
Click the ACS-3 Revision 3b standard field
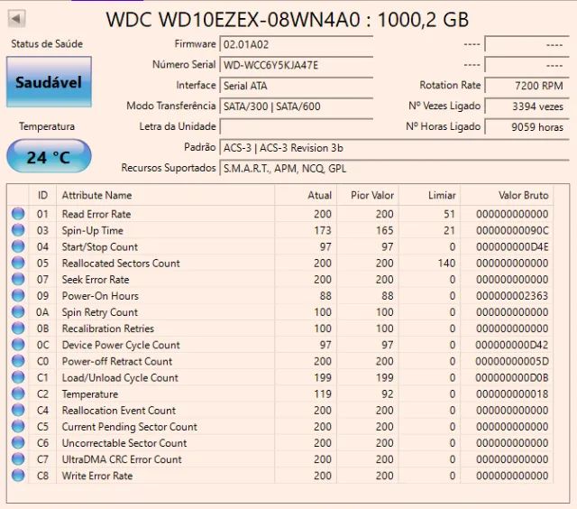395,148
